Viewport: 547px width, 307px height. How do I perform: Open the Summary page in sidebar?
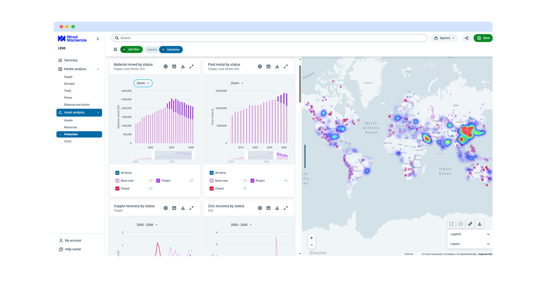pos(71,60)
